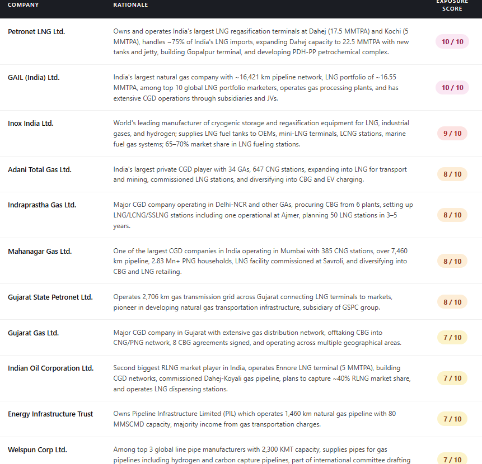The image size is (482, 464).
Task: Select the Welspun Corp Ltd. company name
Action: pos(37,450)
